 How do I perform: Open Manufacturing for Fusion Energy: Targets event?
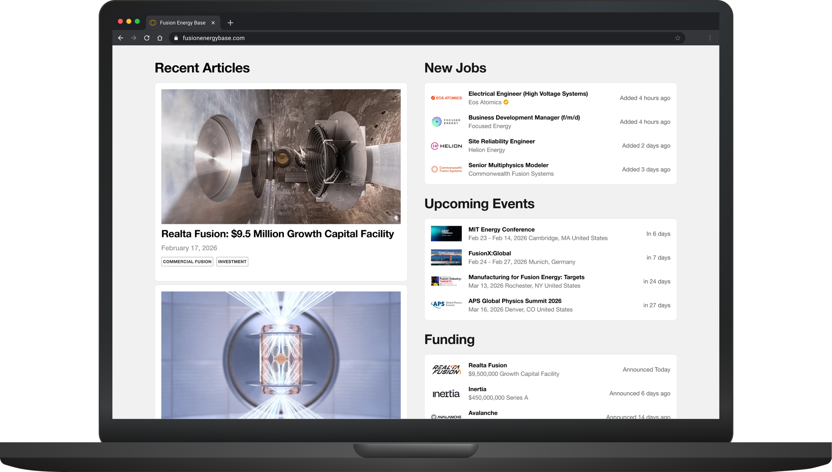(x=526, y=277)
